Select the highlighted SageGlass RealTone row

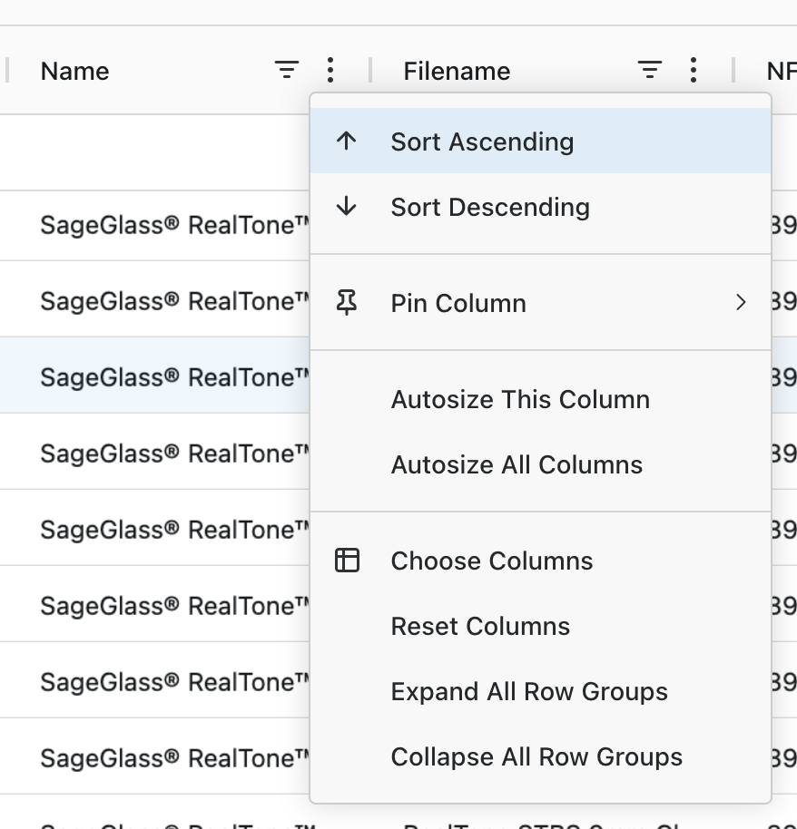pos(154,375)
